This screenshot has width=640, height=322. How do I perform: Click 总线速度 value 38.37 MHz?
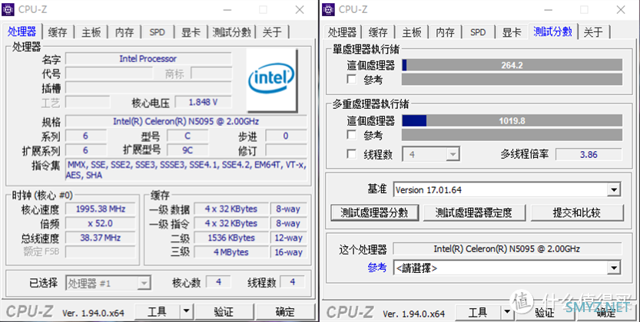point(101,238)
